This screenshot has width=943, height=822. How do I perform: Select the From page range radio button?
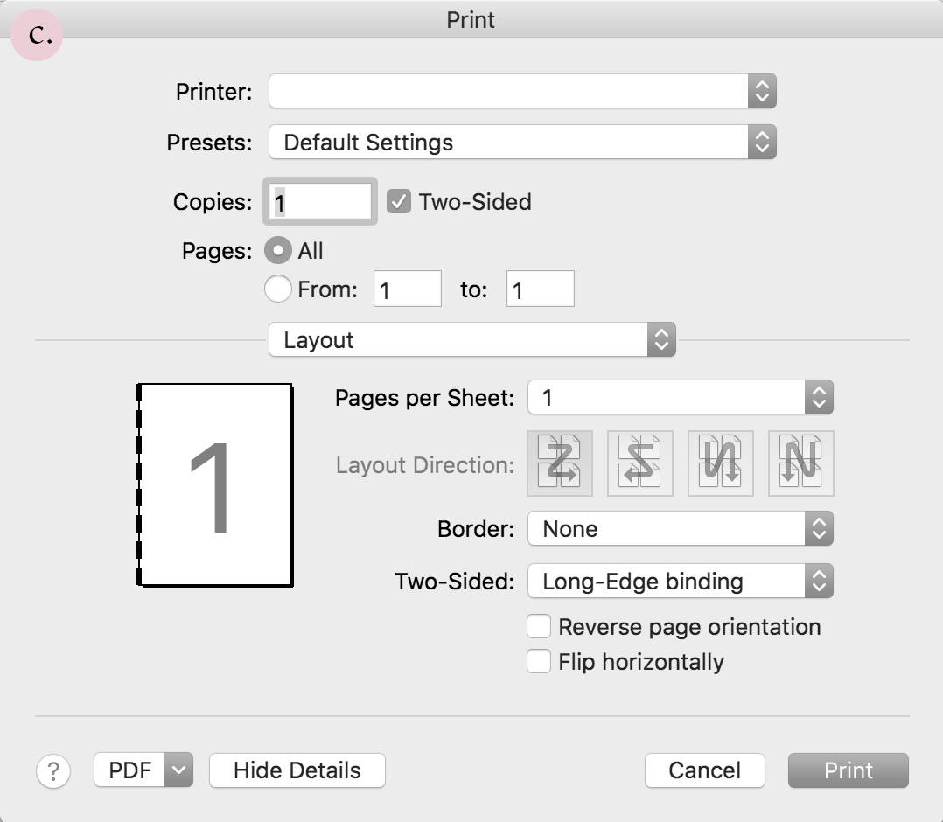tap(278, 289)
